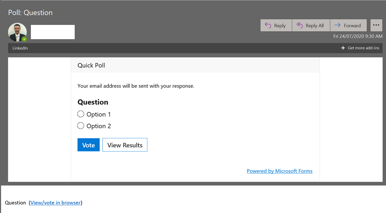This screenshot has width=386, height=213.
Task: Click the plus icon for more add-ins
Action: click(x=343, y=48)
